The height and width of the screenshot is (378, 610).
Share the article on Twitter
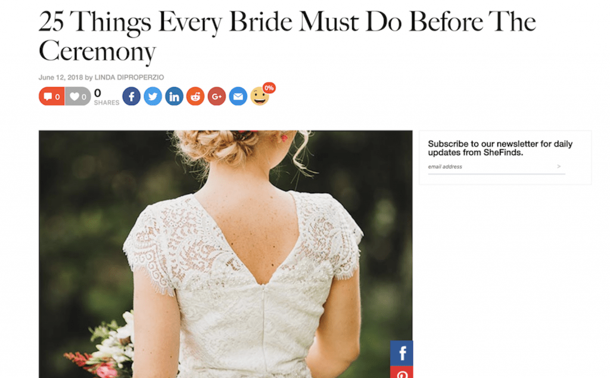[x=153, y=96]
